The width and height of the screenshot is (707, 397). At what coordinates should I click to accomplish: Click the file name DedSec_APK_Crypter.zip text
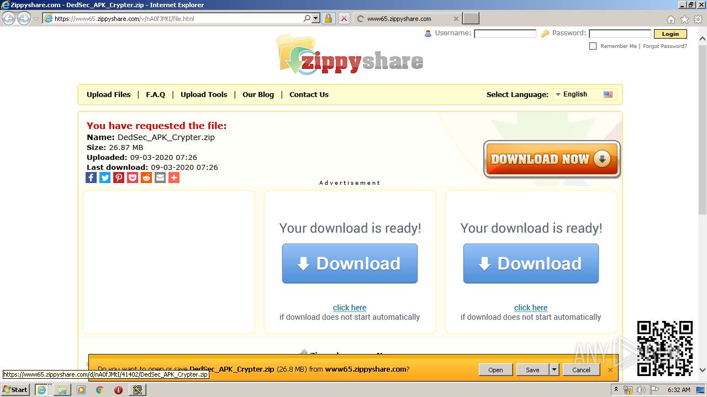coord(166,137)
